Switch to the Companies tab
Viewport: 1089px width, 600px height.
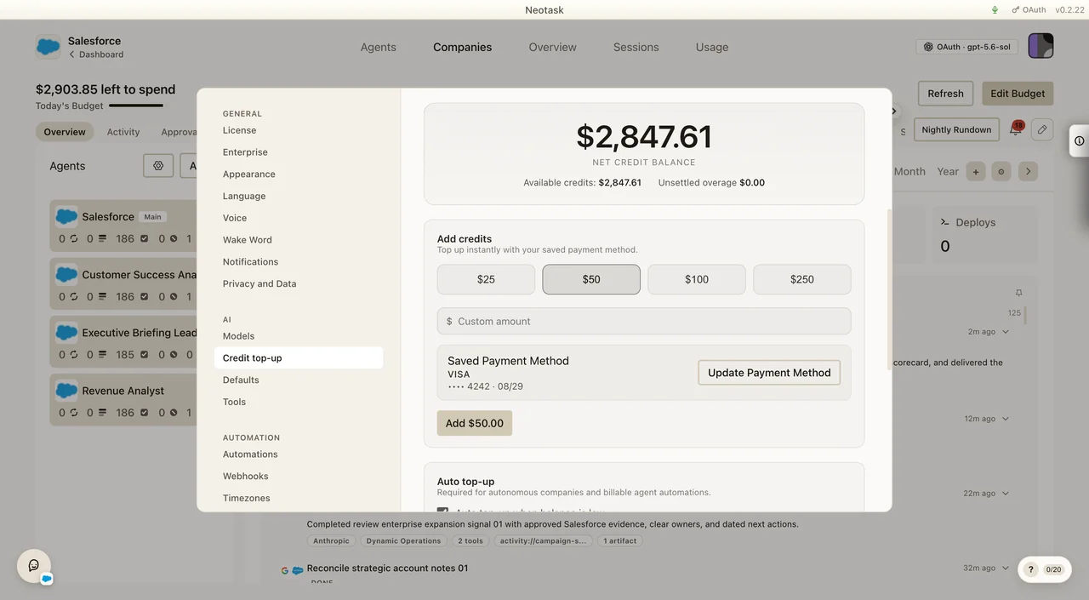(462, 47)
